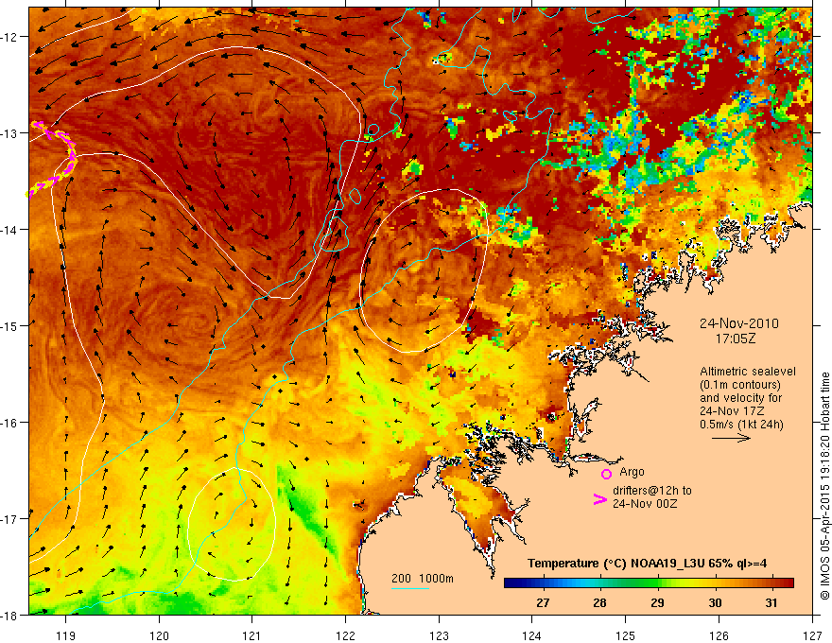Click latitude axis label -12
This screenshot has height=643, width=832.
pos(9,37)
